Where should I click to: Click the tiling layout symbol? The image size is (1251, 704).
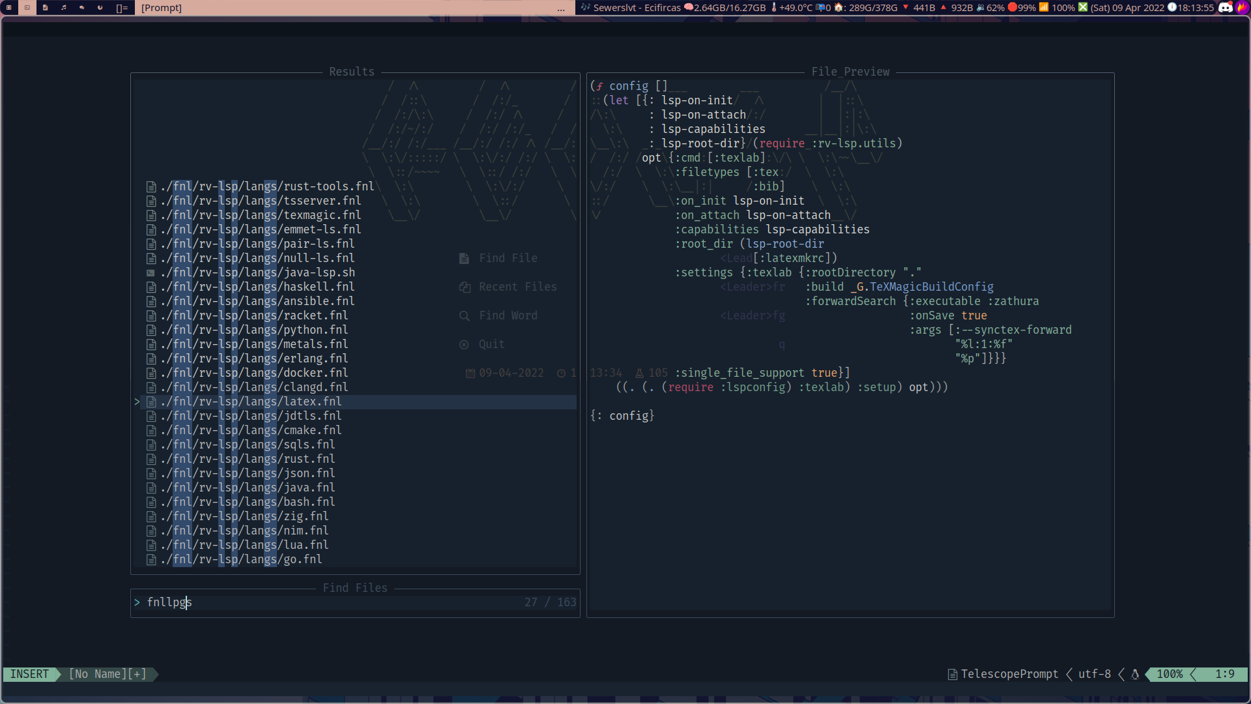click(x=121, y=8)
